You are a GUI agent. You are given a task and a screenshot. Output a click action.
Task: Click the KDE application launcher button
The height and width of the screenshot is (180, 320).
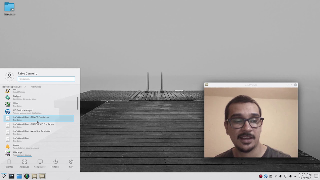[3, 176]
